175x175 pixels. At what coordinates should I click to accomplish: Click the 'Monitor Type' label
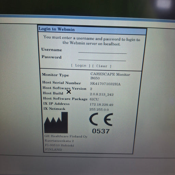55,75
